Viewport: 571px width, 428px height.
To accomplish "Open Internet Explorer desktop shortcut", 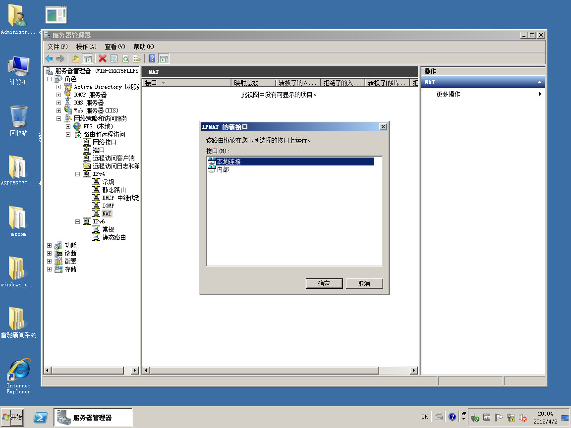I will [x=18, y=376].
